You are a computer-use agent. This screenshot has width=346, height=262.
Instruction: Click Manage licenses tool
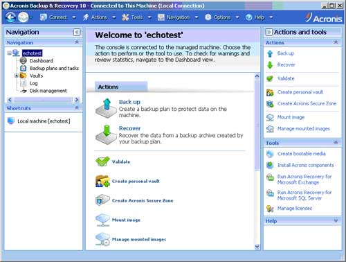295,209
